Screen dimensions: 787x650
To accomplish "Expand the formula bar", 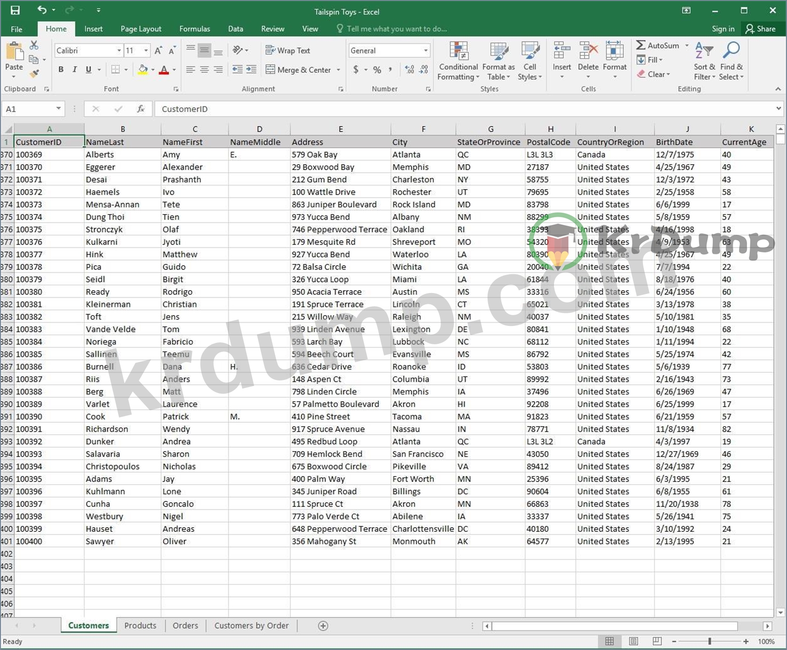I will coord(779,109).
